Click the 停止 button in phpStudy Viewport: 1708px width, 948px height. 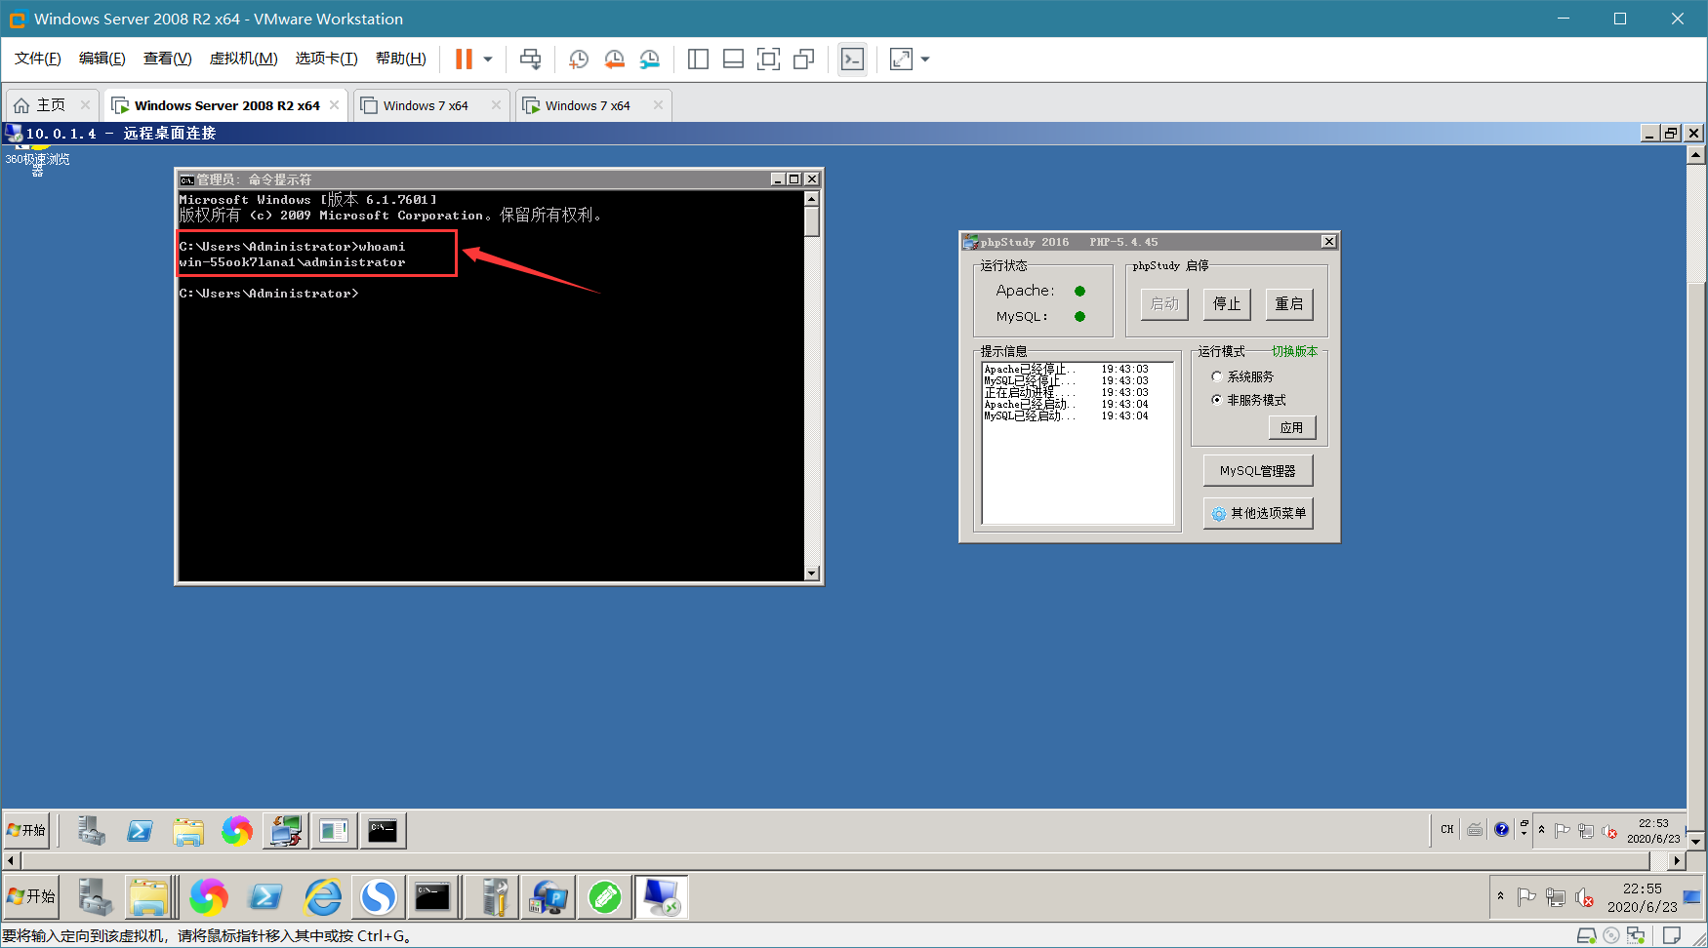(x=1227, y=304)
